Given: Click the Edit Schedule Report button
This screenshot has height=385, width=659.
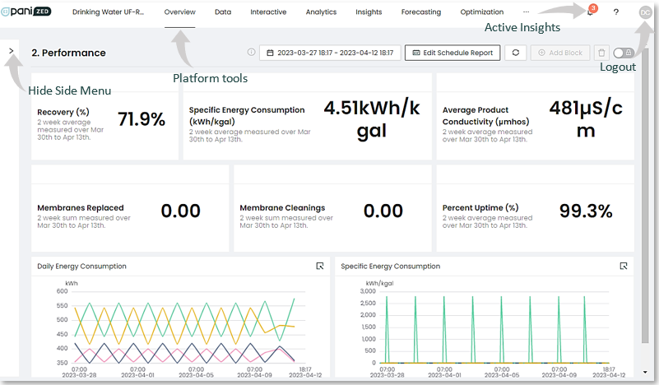Looking at the screenshot, I should click(452, 53).
